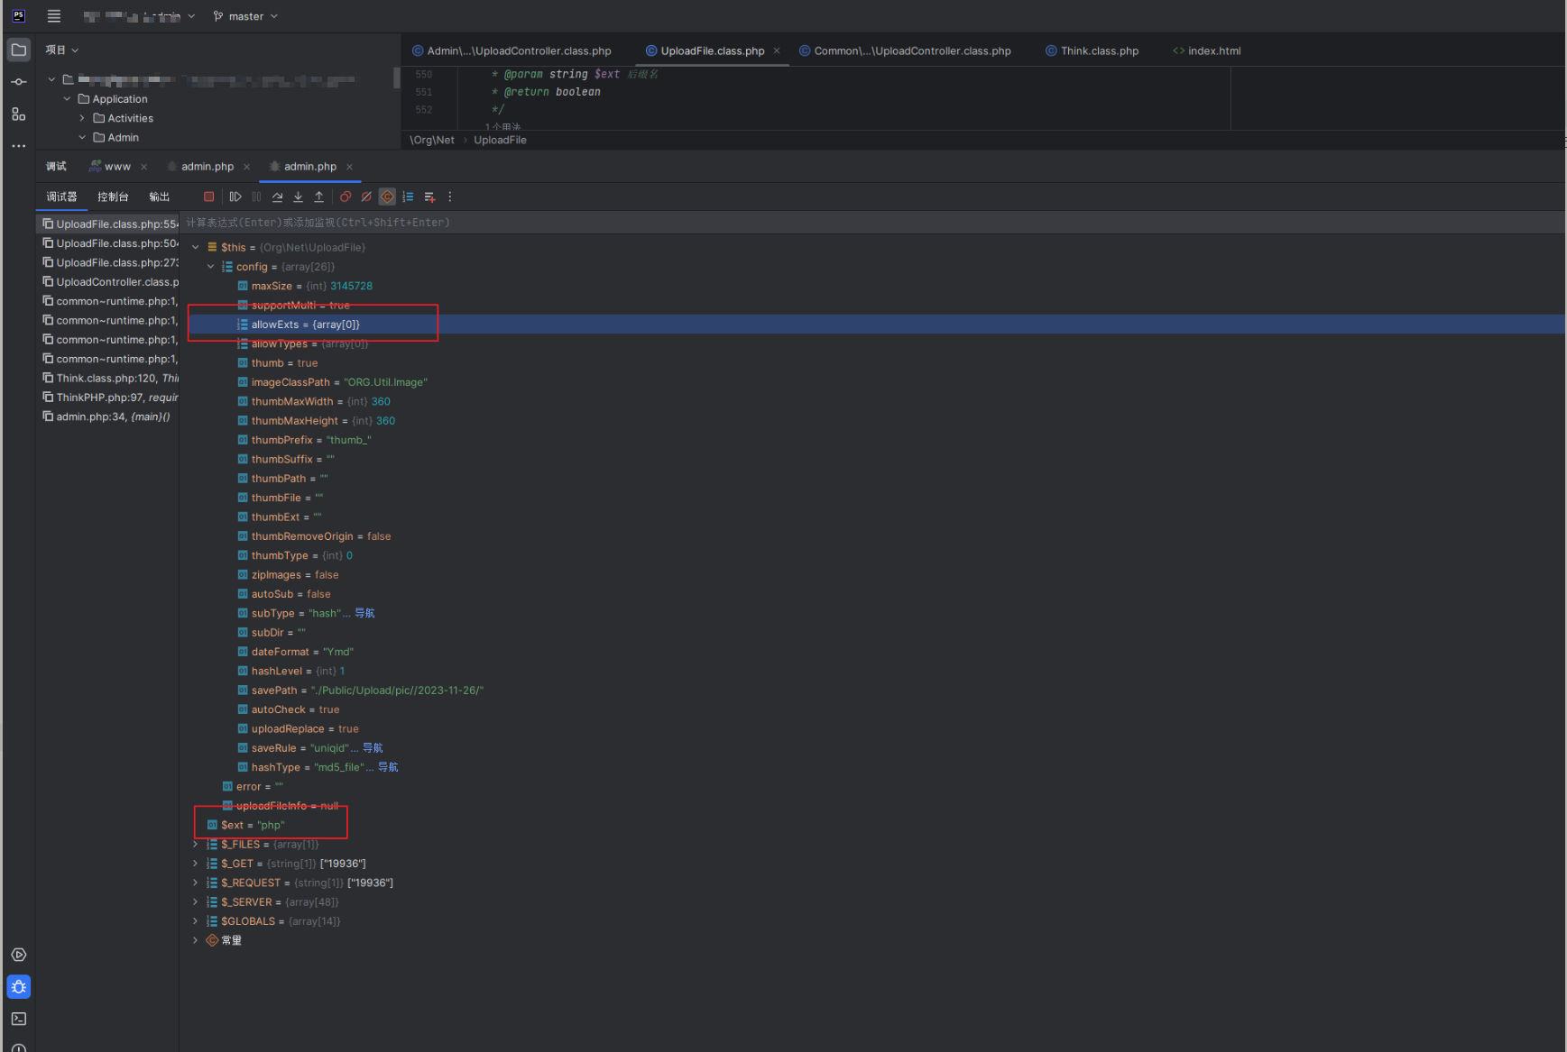Collapse the Admin folder
The height and width of the screenshot is (1052, 1567).
(82, 137)
